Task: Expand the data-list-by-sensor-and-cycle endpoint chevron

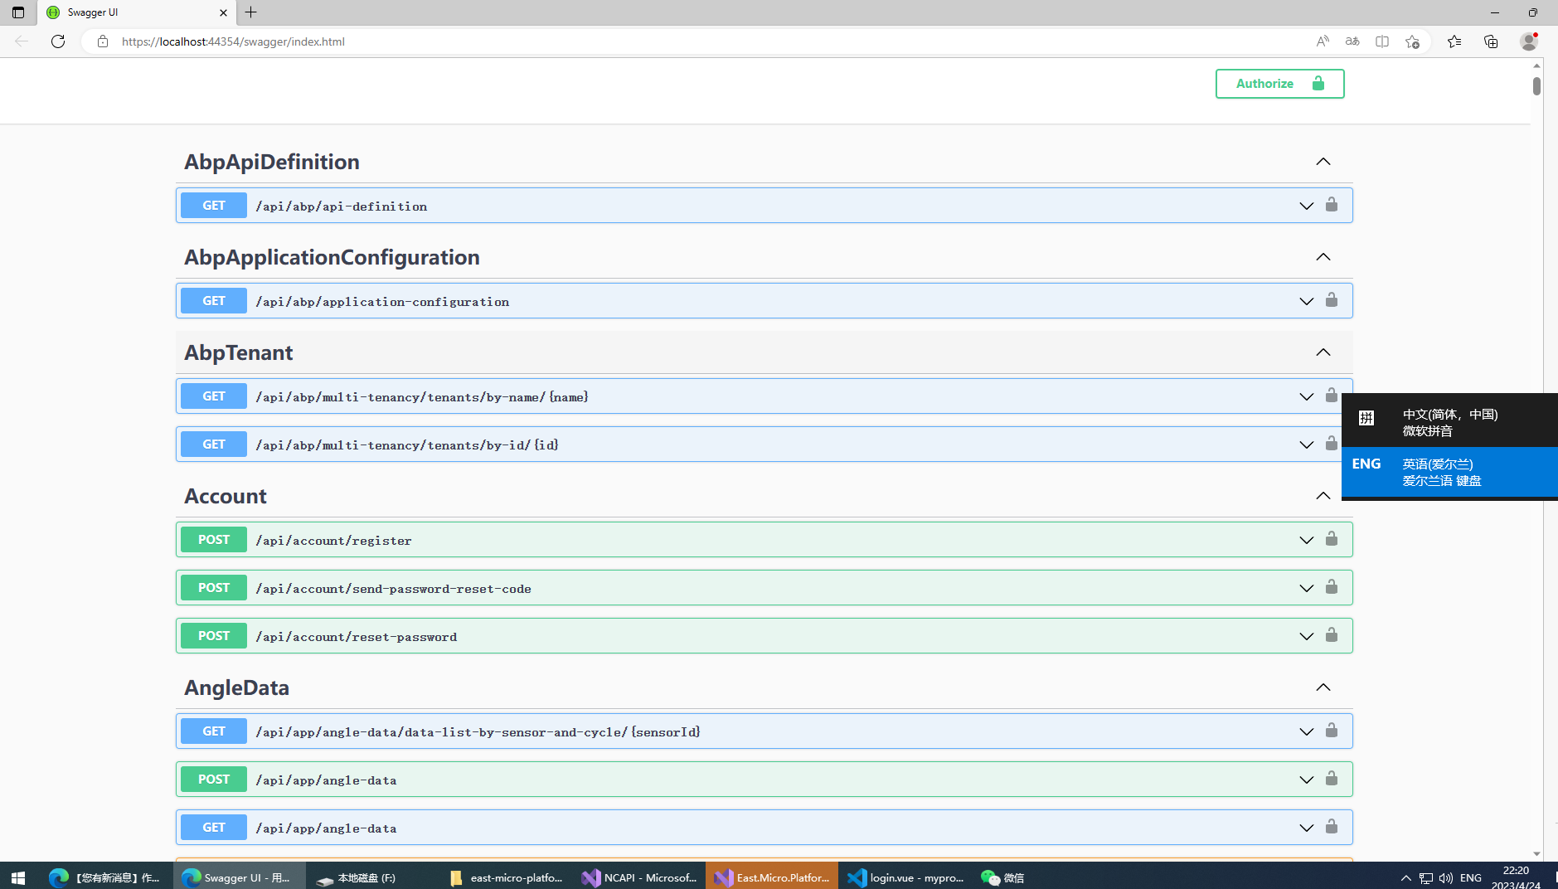Action: (1306, 732)
